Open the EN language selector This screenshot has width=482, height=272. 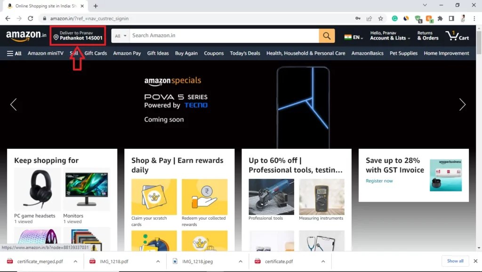353,37
